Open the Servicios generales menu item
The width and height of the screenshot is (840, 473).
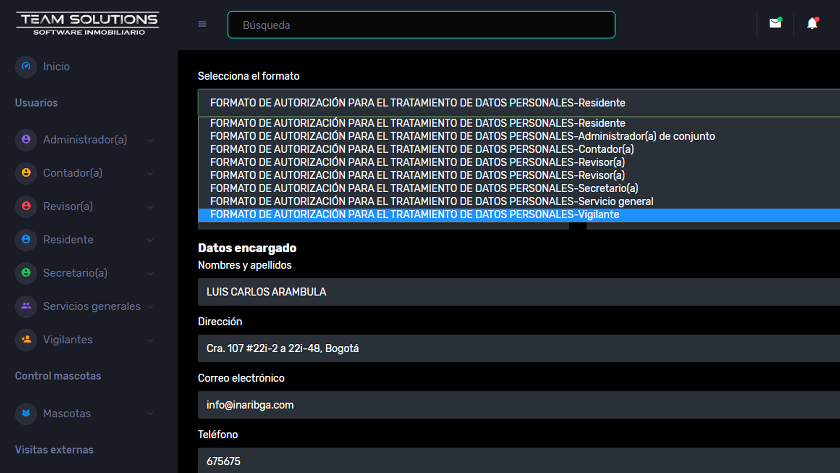(92, 306)
